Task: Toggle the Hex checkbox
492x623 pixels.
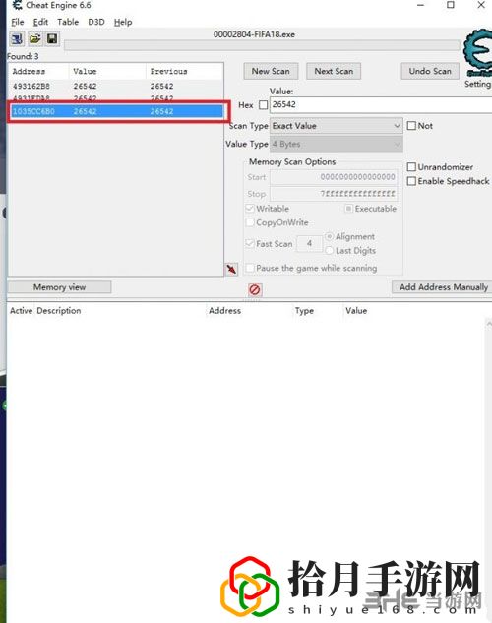Action: click(x=263, y=105)
